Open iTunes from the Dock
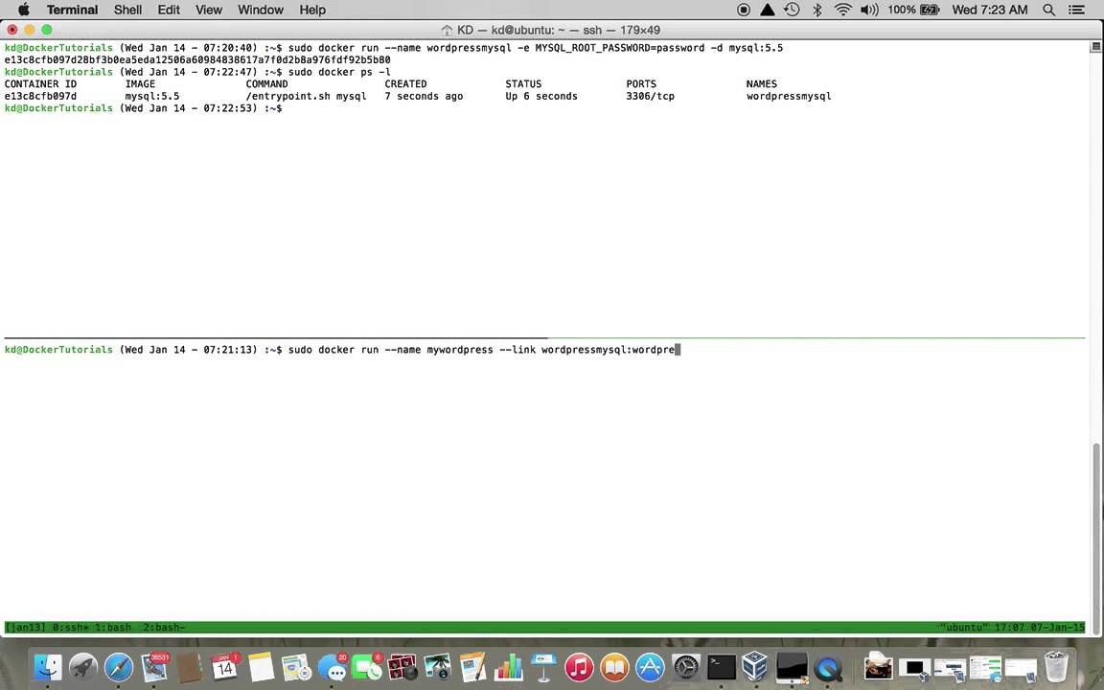 pos(579,667)
